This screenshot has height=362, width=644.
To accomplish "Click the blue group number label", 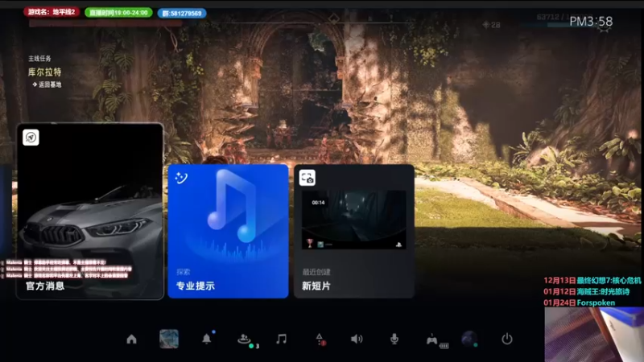I will [x=182, y=14].
